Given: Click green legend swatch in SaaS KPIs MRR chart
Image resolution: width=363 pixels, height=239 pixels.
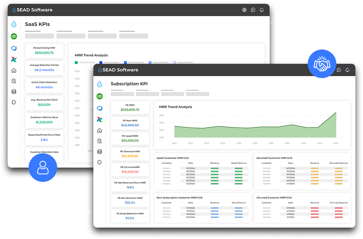Looking at the screenshot, I should coord(76,62).
